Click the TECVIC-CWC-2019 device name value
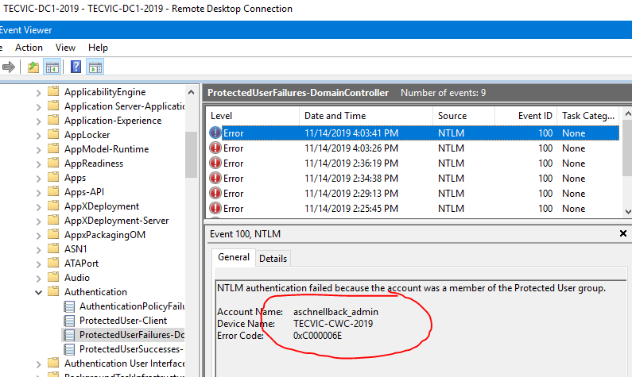Screen dimensions: 632x377 click(333, 324)
